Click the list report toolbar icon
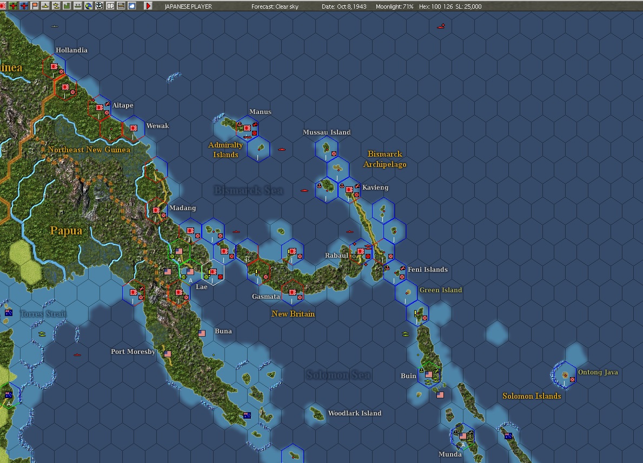The width and height of the screenshot is (643, 463). 121,6
